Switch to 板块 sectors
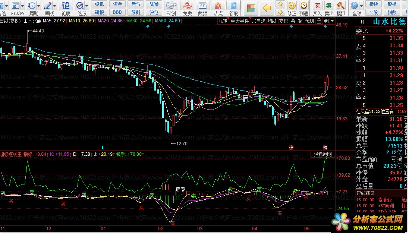409x234 pixels. pos(374,4)
